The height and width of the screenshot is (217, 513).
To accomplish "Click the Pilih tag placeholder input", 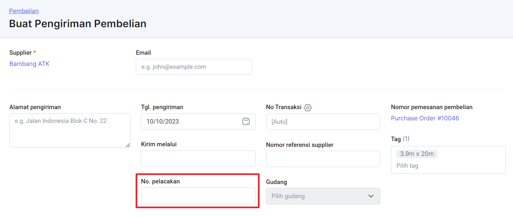I will tap(407, 165).
